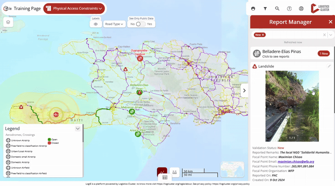Open the elevation profile chart tool
Viewport: 335px width, 186px height.
tap(162, 172)
